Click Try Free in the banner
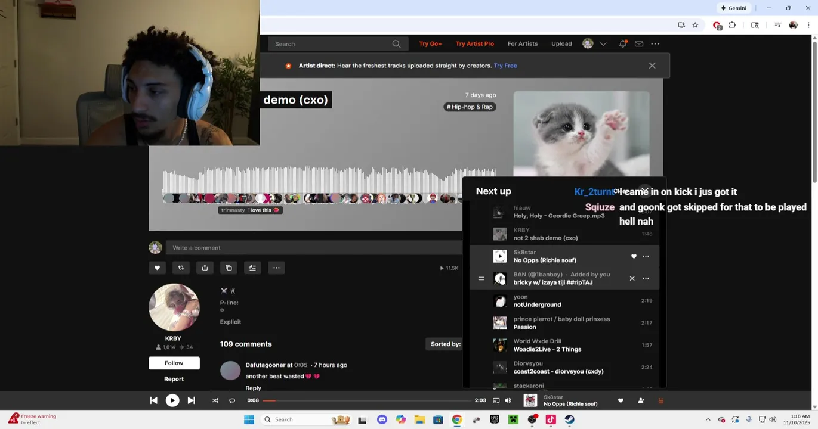Screen dimensions: 818x429 click(x=505, y=66)
